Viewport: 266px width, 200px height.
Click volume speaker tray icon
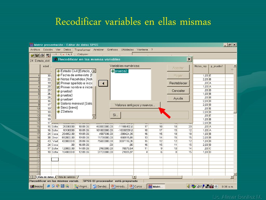point(189,186)
